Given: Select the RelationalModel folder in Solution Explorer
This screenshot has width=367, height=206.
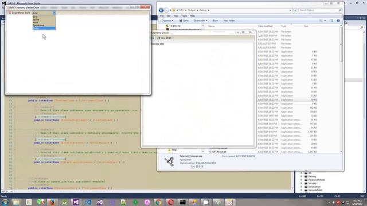Looking at the screenshot, I should pos(316,180).
